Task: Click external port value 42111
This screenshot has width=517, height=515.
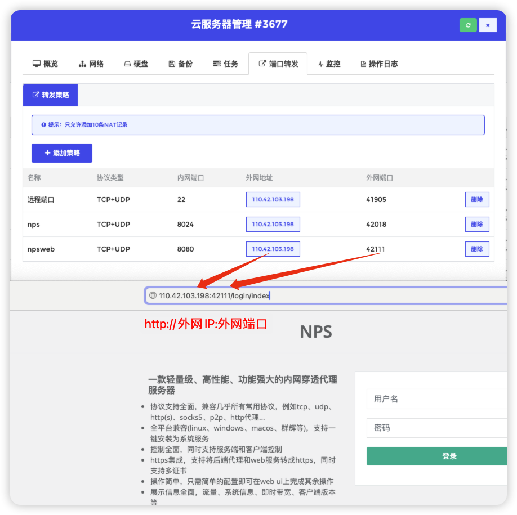Action: coord(376,249)
